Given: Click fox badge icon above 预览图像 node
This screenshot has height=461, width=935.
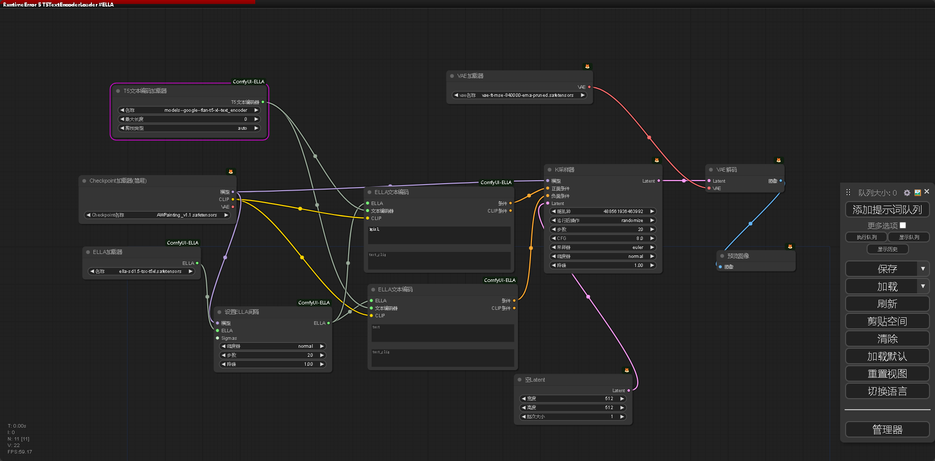Looking at the screenshot, I should click(790, 246).
